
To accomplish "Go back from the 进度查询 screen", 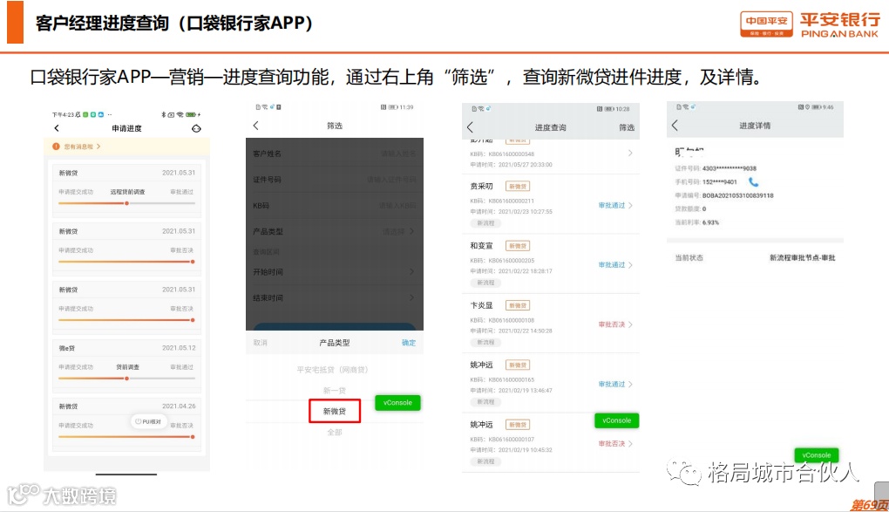I will tap(470, 127).
